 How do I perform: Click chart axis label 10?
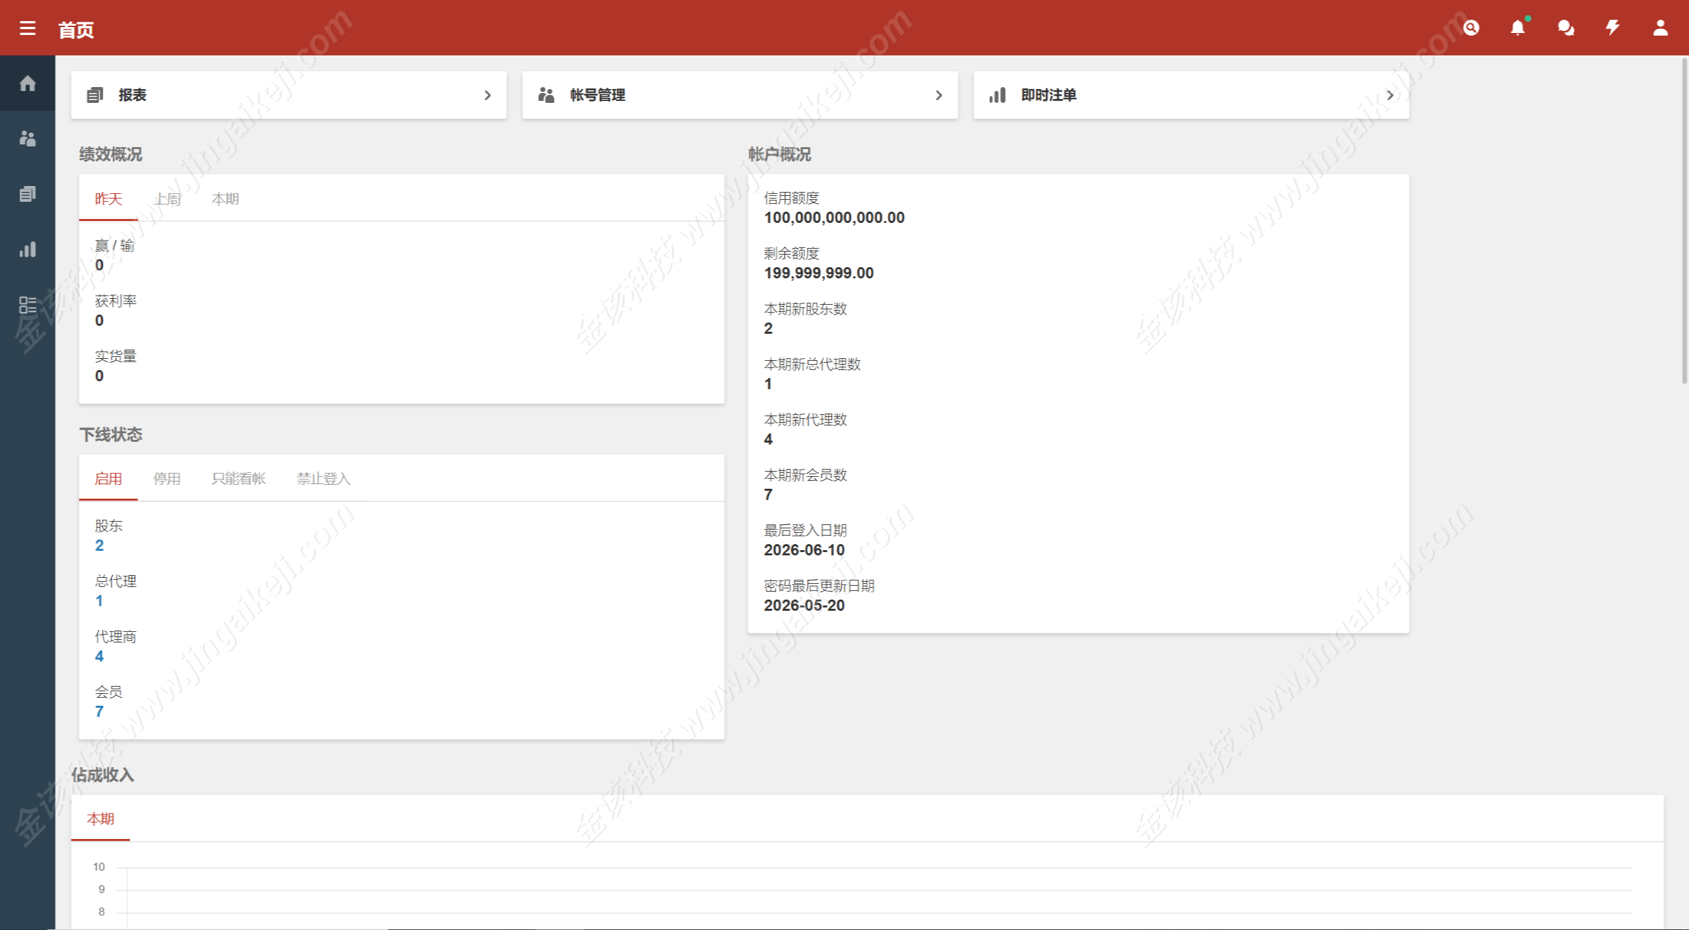[x=99, y=867]
